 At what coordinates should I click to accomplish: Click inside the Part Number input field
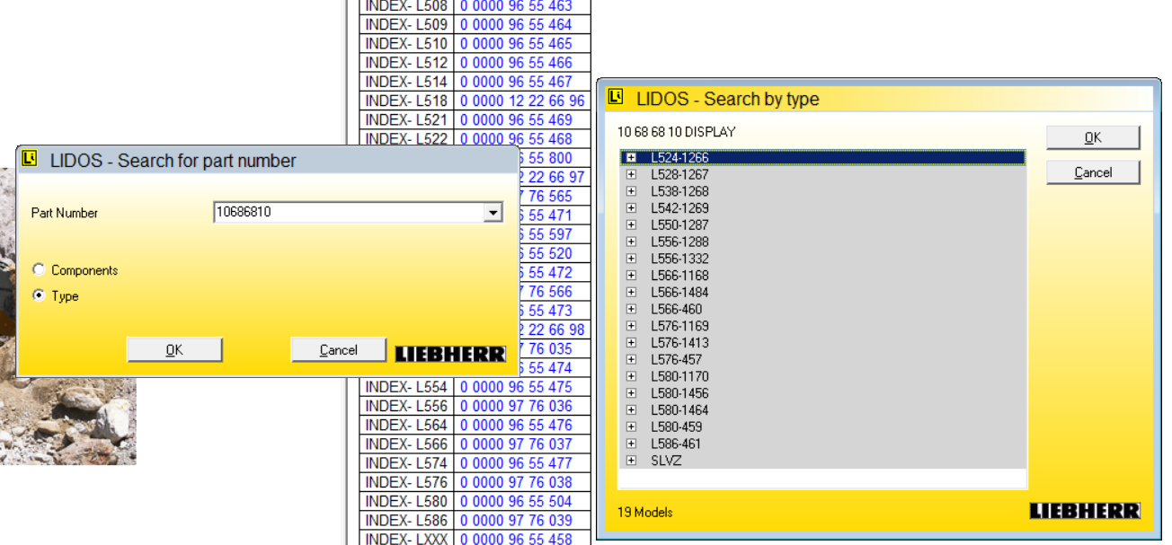347,213
